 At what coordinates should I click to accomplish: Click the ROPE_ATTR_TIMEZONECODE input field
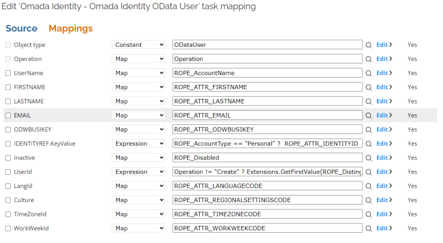pos(267,214)
